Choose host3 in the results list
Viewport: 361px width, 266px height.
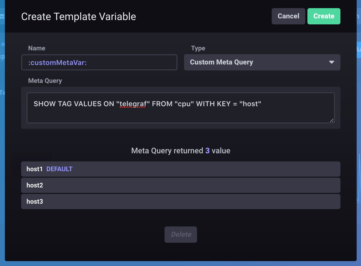coord(180,202)
